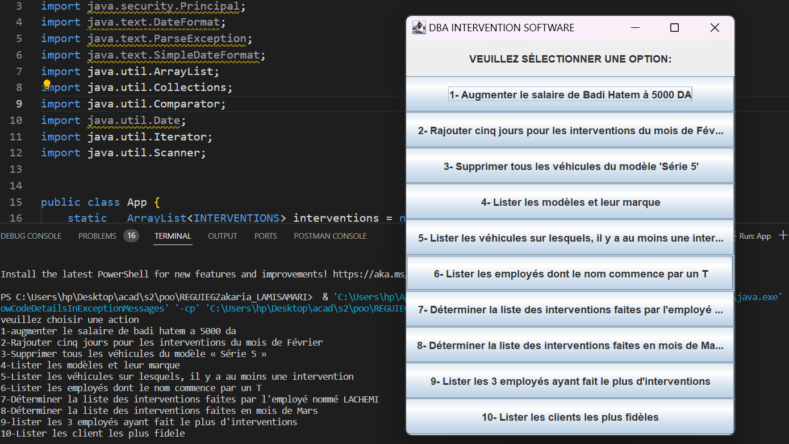Switch to the PROBLEMS tab
789x444 pixels.
[x=97, y=235]
